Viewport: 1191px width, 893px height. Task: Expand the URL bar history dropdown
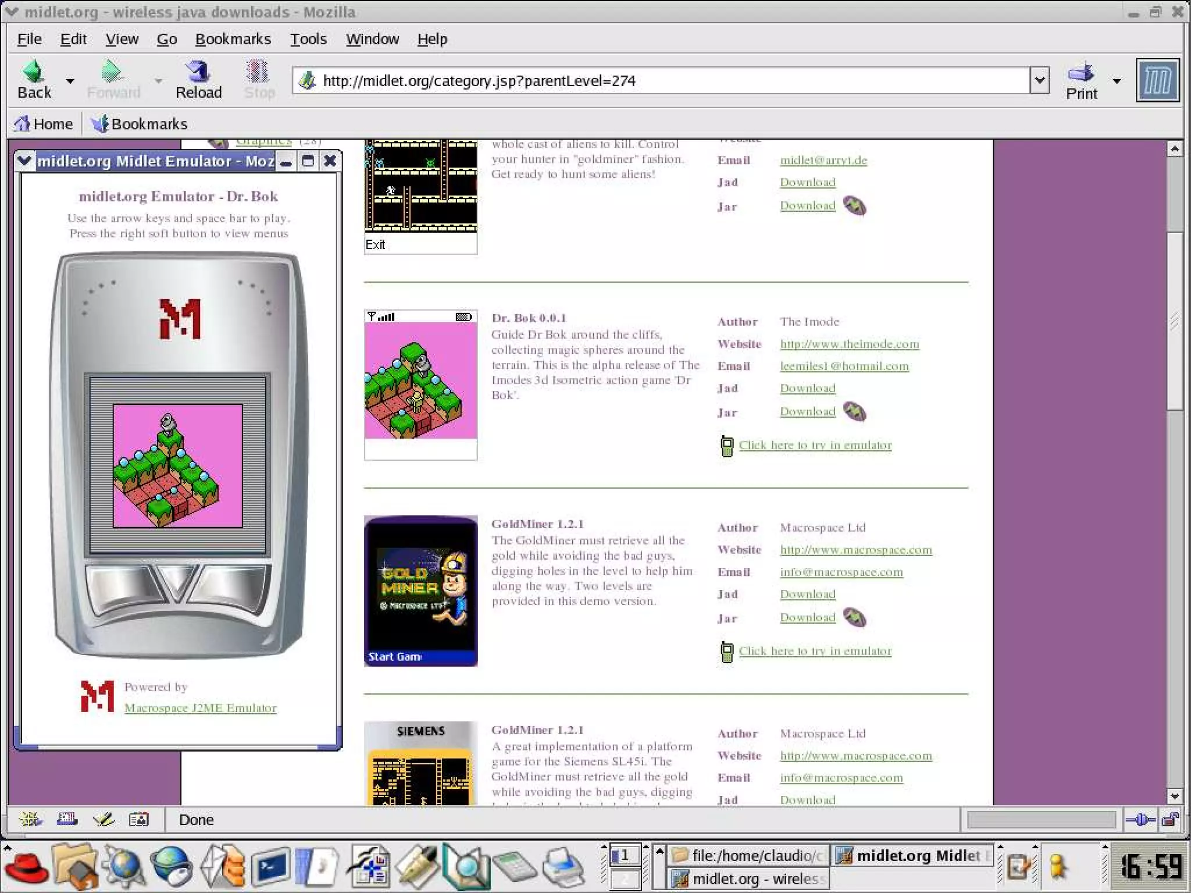(x=1040, y=80)
